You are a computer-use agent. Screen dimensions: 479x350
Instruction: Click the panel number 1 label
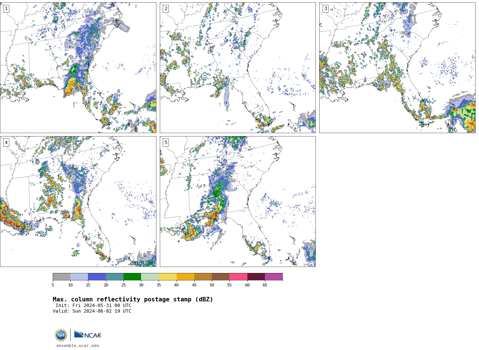(x=6, y=9)
